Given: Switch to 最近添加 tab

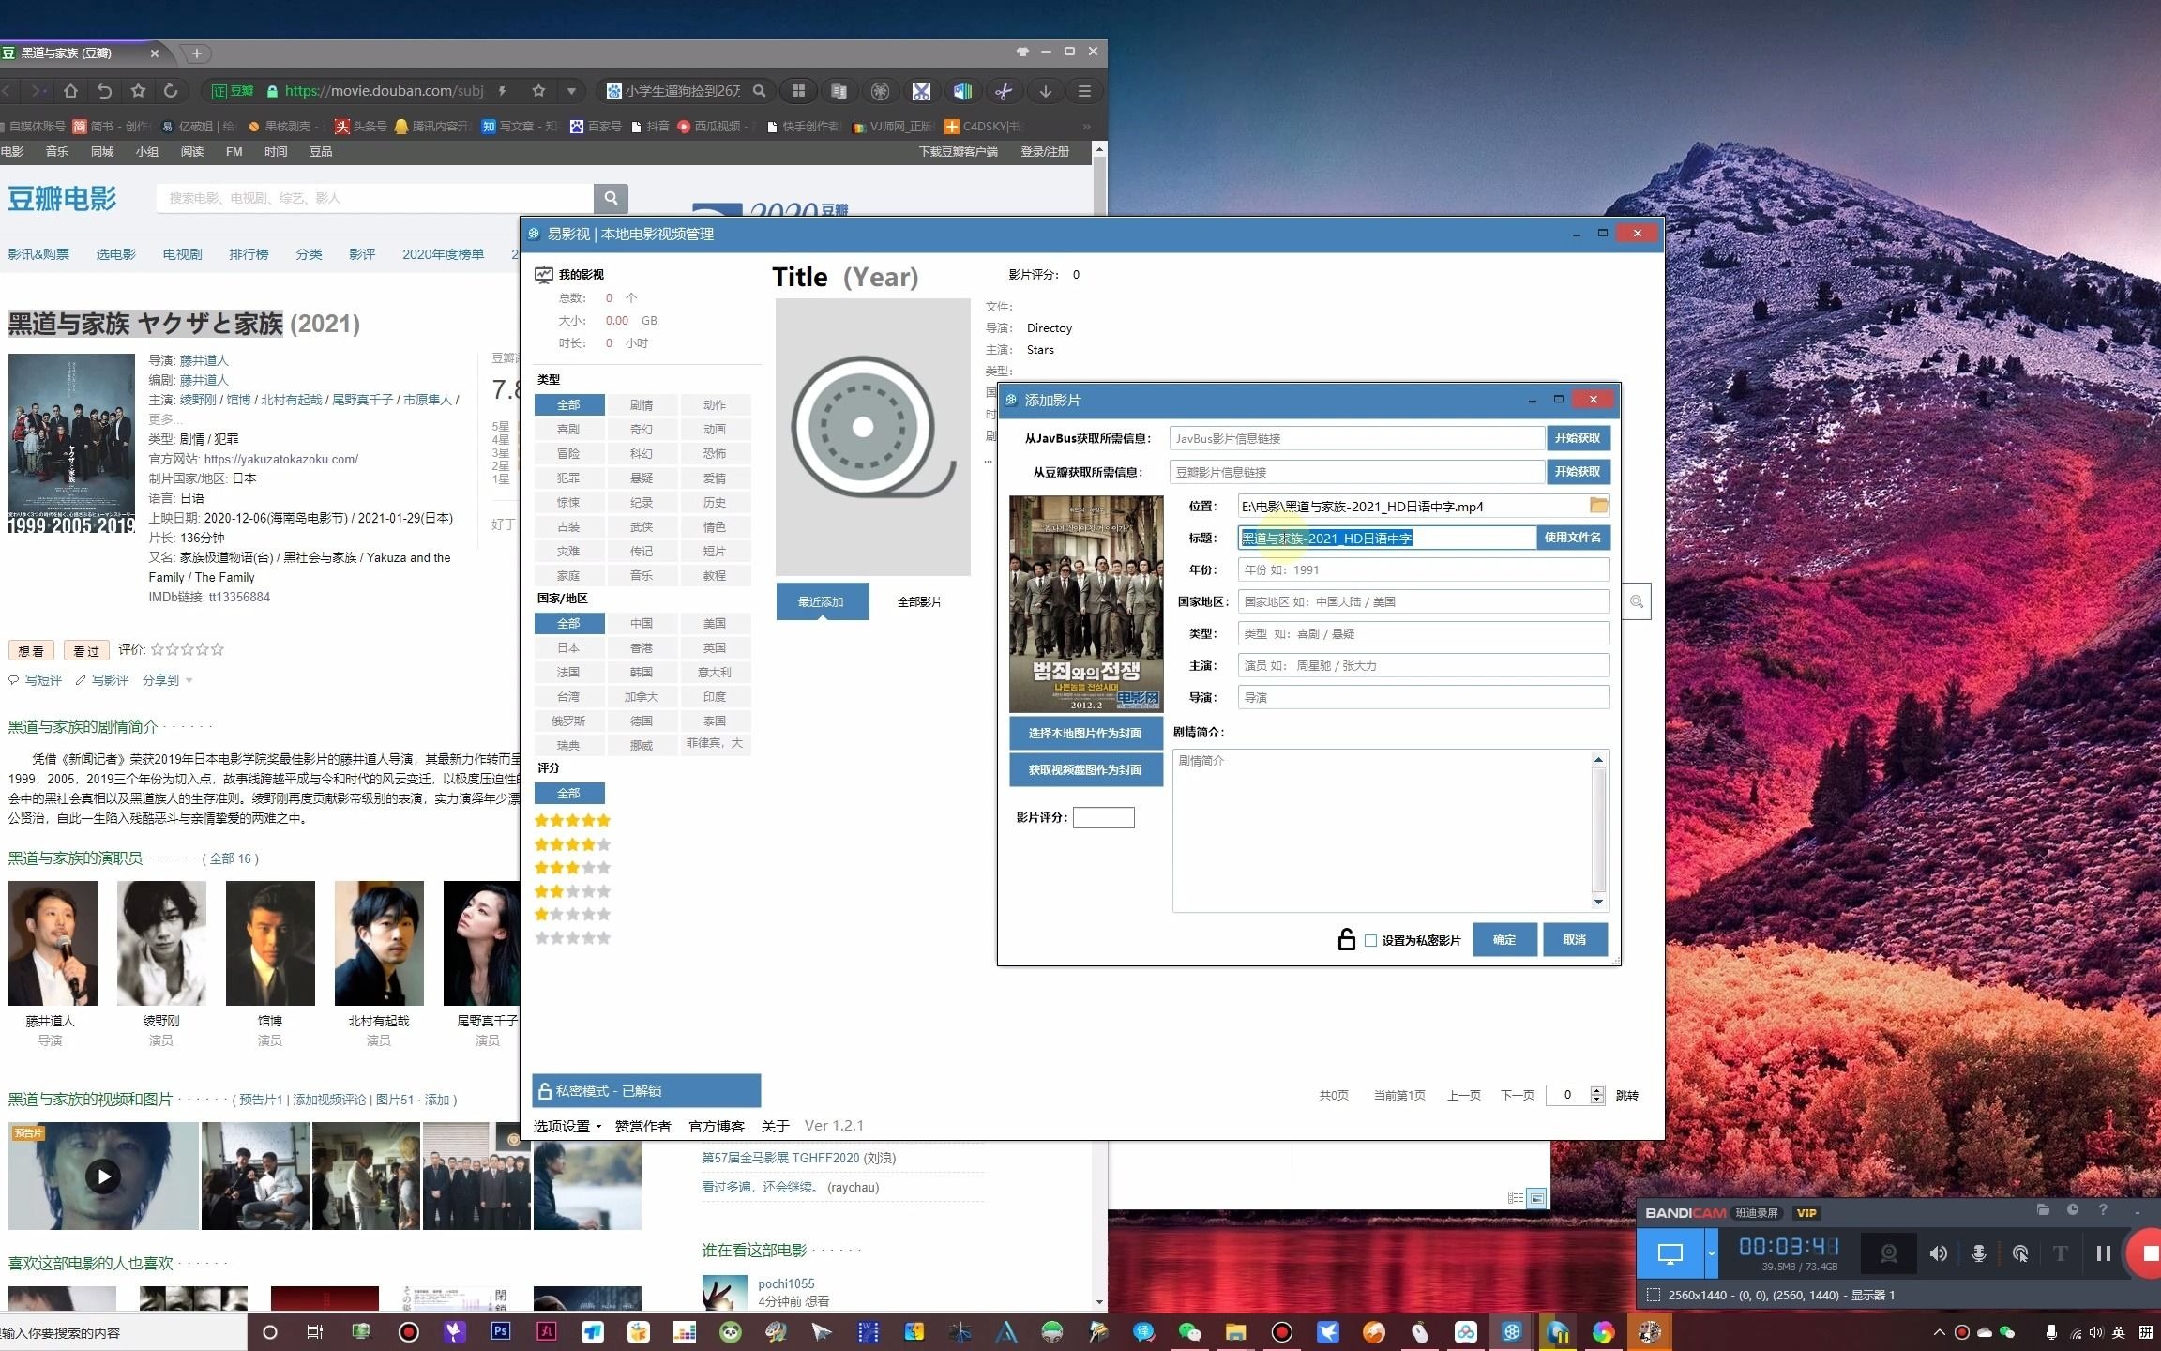Looking at the screenshot, I should coord(821,601).
